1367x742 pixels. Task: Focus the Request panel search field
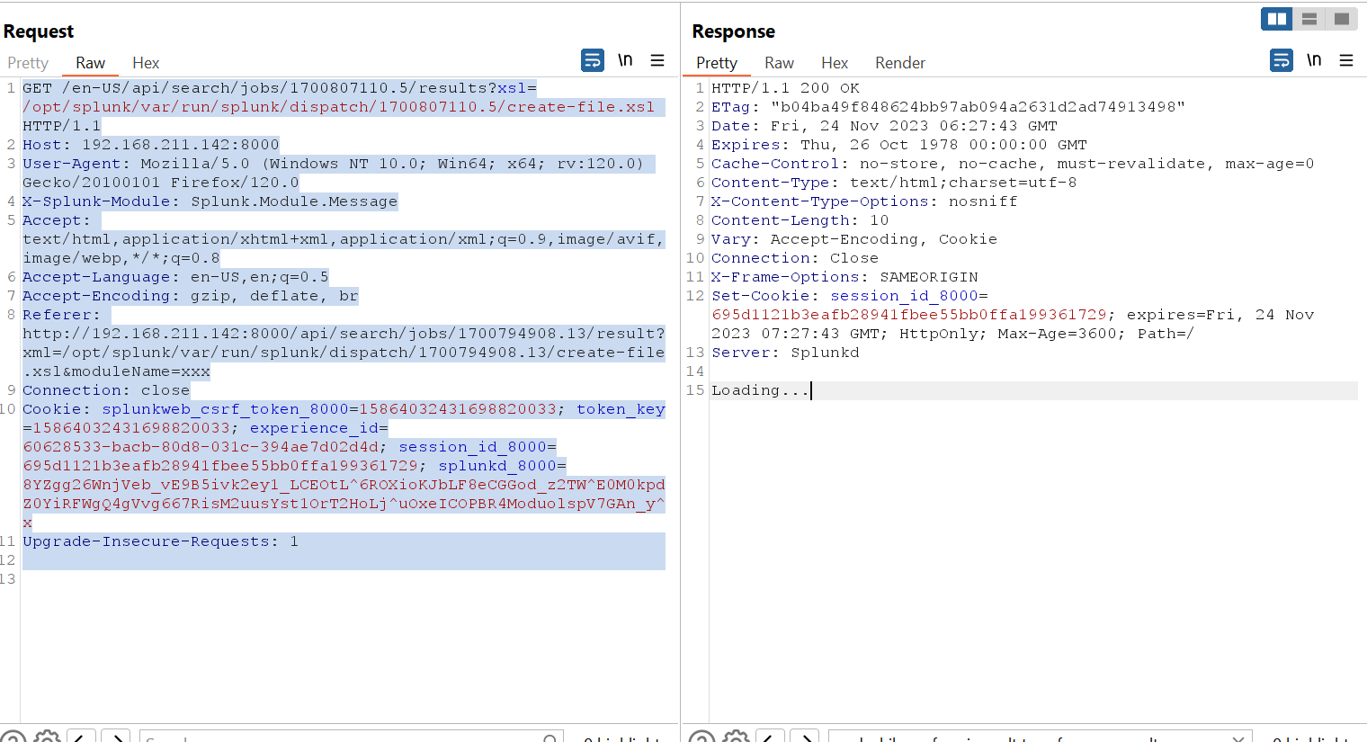coord(352,737)
